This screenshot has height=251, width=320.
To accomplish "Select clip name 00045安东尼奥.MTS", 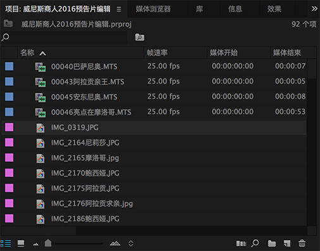I will pyautogui.click(x=84, y=97).
